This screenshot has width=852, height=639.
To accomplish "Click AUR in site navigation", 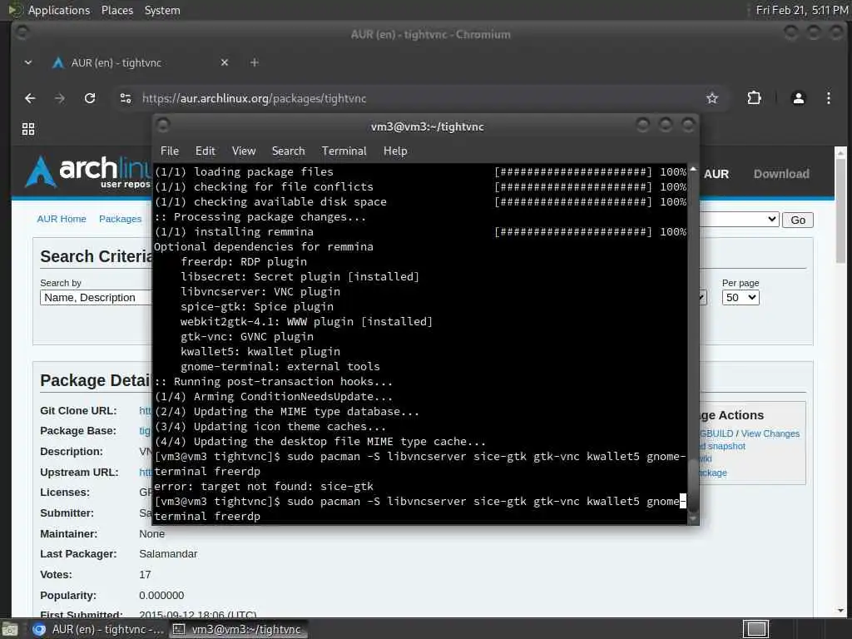I will (716, 175).
